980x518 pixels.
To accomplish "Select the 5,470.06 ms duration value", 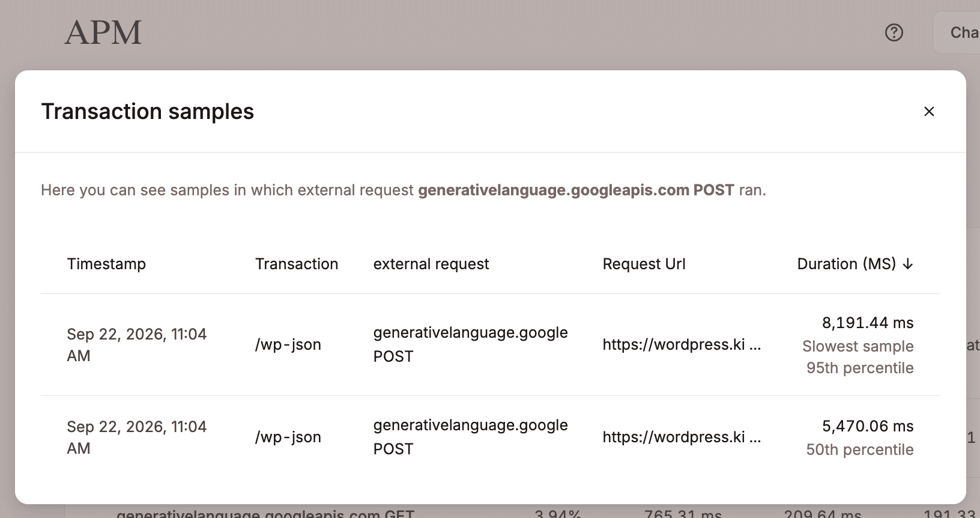I will tap(868, 426).
